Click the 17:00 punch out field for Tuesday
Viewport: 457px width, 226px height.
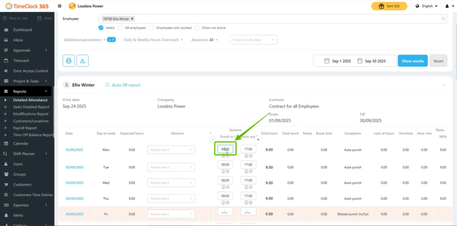click(x=248, y=165)
